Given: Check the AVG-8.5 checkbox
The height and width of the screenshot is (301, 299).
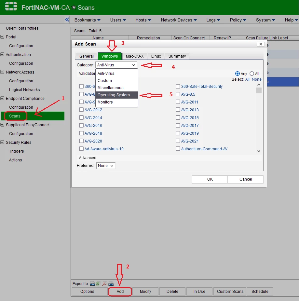Looking at the screenshot, I should [178, 94].
